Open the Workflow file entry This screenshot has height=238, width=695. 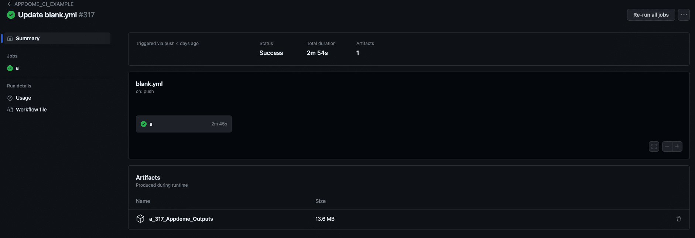tap(31, 110)
